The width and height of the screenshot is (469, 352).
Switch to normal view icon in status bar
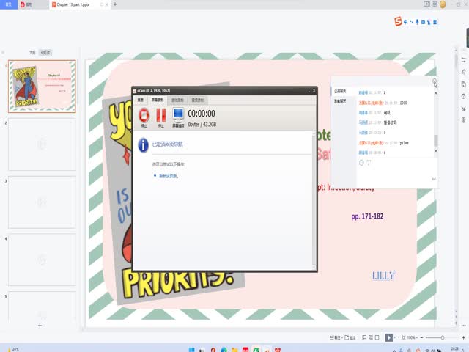[364, 337]
